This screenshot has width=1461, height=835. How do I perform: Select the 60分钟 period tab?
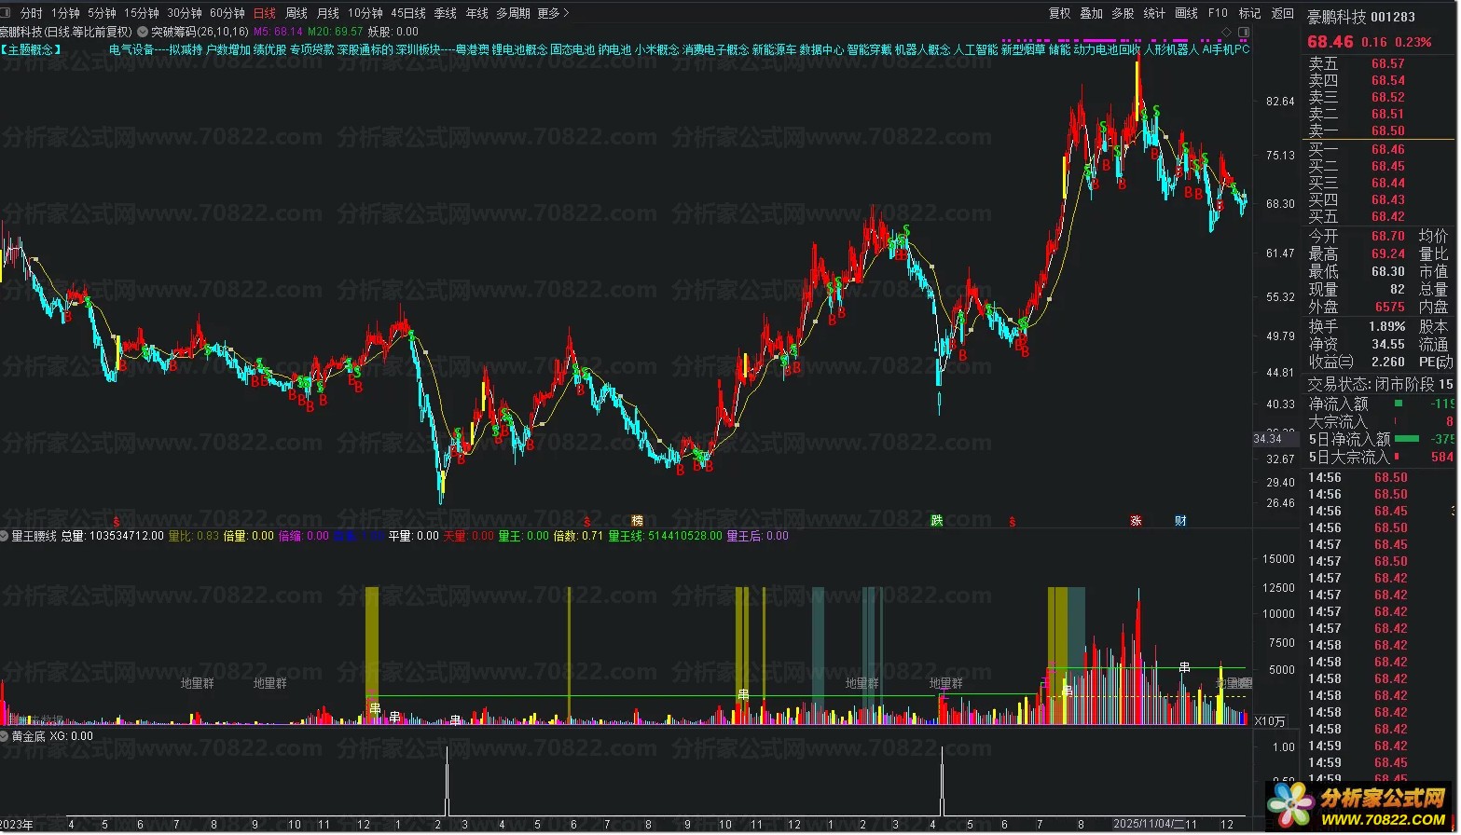[x=227, y=13]
